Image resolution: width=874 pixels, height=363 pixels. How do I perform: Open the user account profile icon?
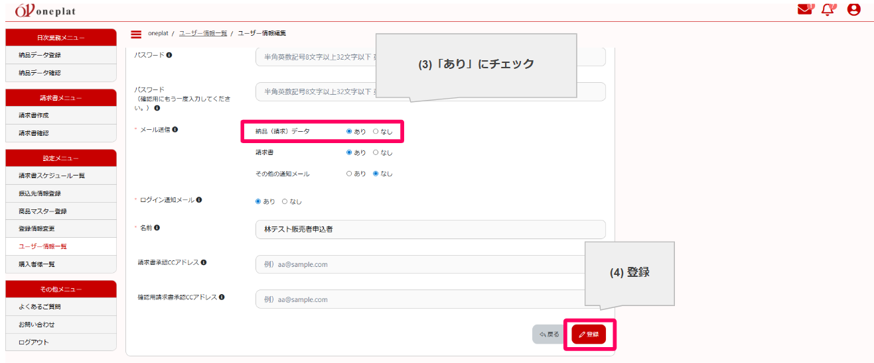[853, 10]
